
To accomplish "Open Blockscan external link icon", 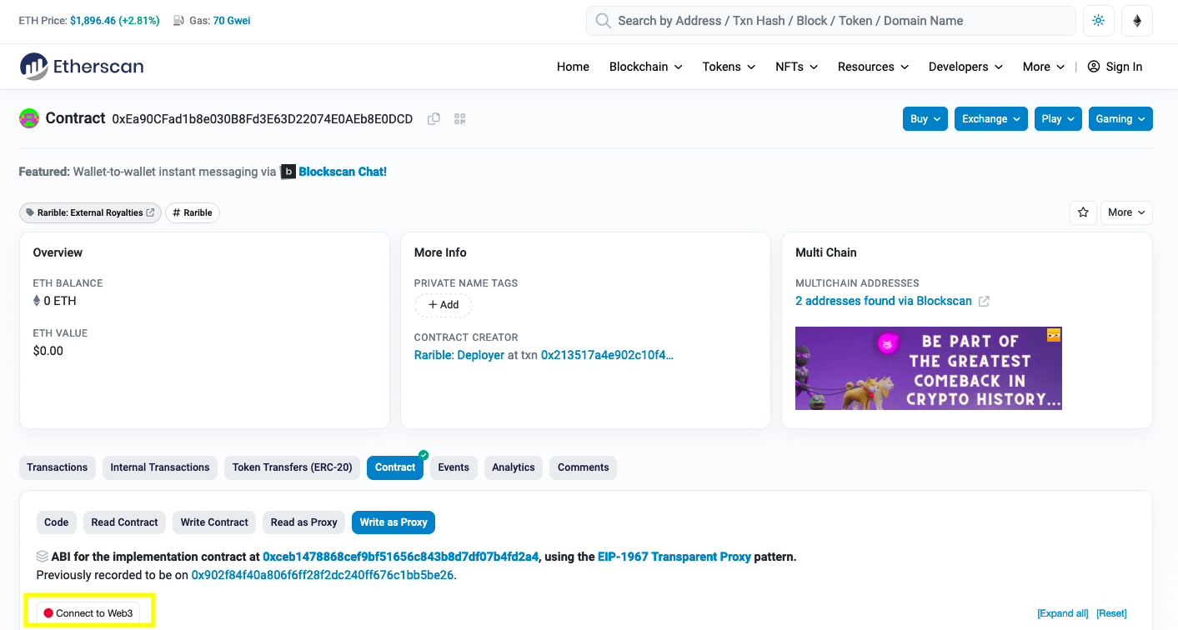I will (984, 301).
